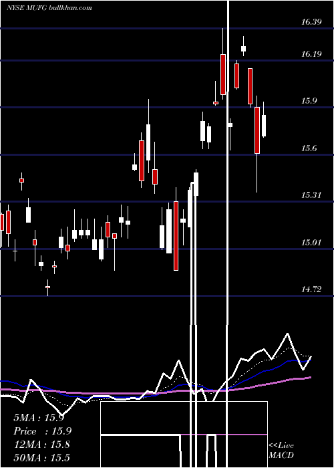Select the 14.72 price level label
The width and height of the screenshot is (334, 468).
pos(311,289)
